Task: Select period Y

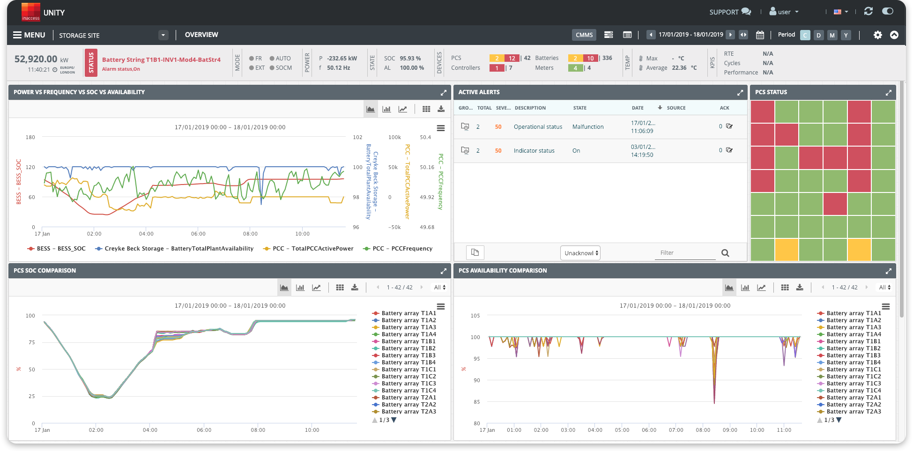Action: pos(846,35)
